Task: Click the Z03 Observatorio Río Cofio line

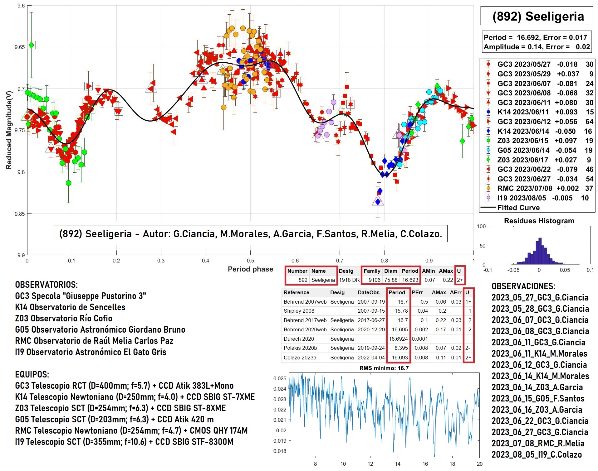Action: 64,318
